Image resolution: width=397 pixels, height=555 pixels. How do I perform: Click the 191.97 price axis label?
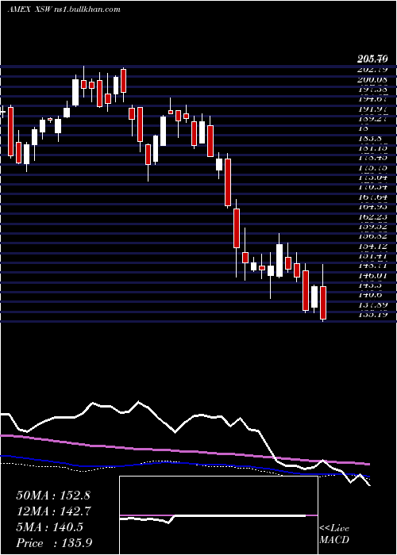pos(372,109)
